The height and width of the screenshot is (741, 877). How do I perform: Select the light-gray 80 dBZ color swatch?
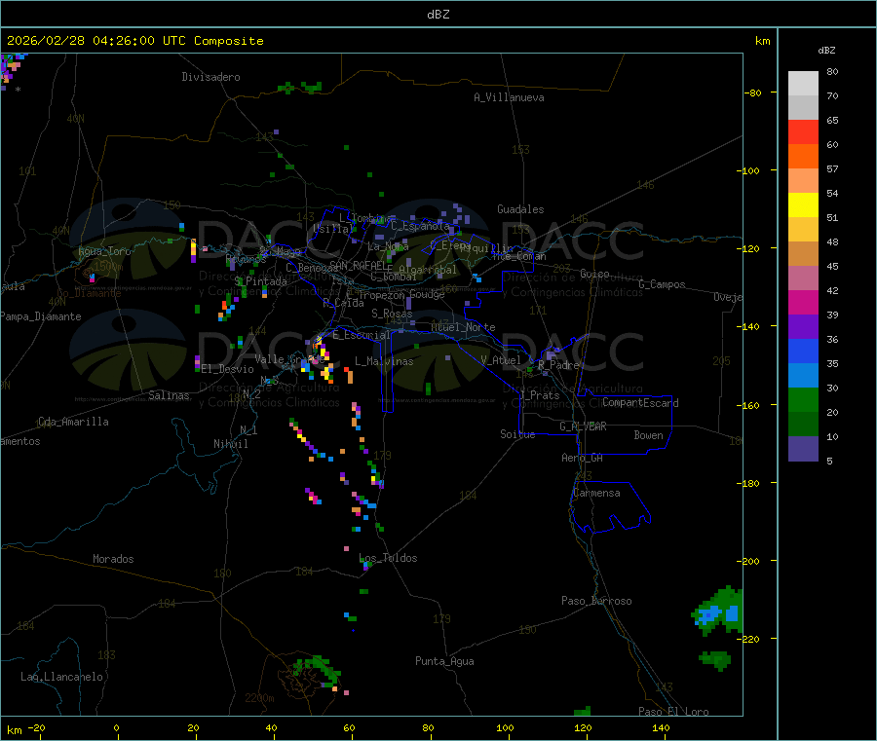click(803, 84)
